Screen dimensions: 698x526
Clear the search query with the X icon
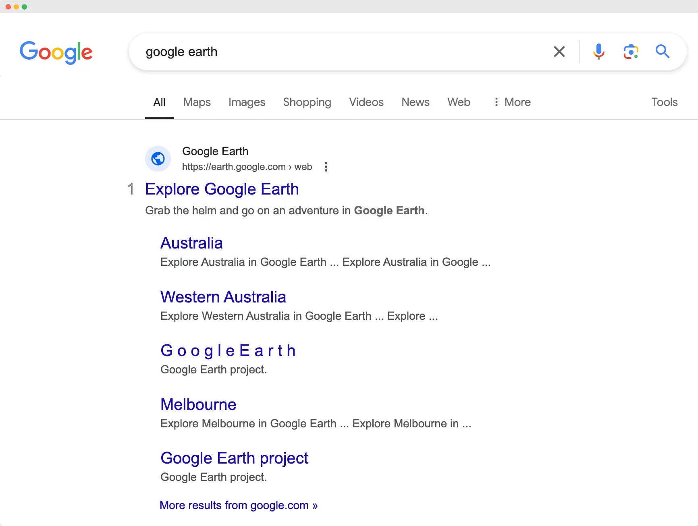tap(559, 52)
